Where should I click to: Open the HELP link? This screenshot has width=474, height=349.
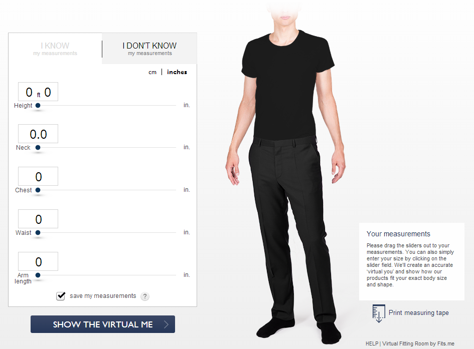(372, 343)
